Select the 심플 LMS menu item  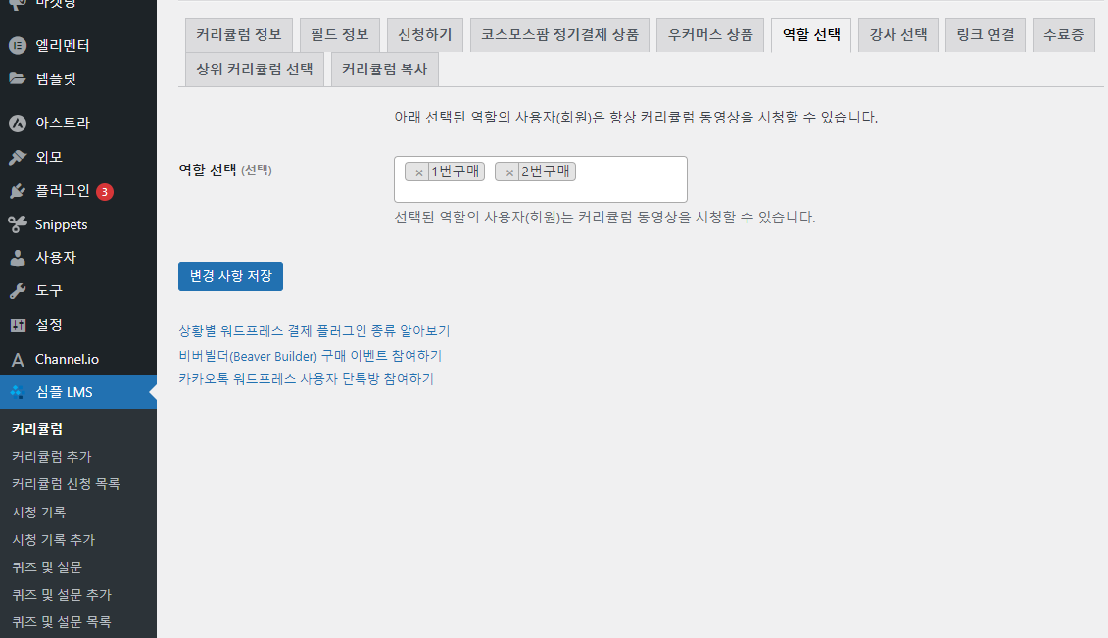point(78,392)
